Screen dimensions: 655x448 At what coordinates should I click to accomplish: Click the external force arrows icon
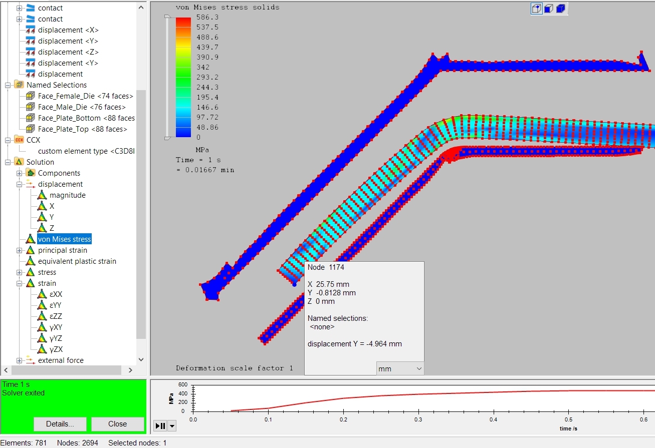[x=31, y=360]
